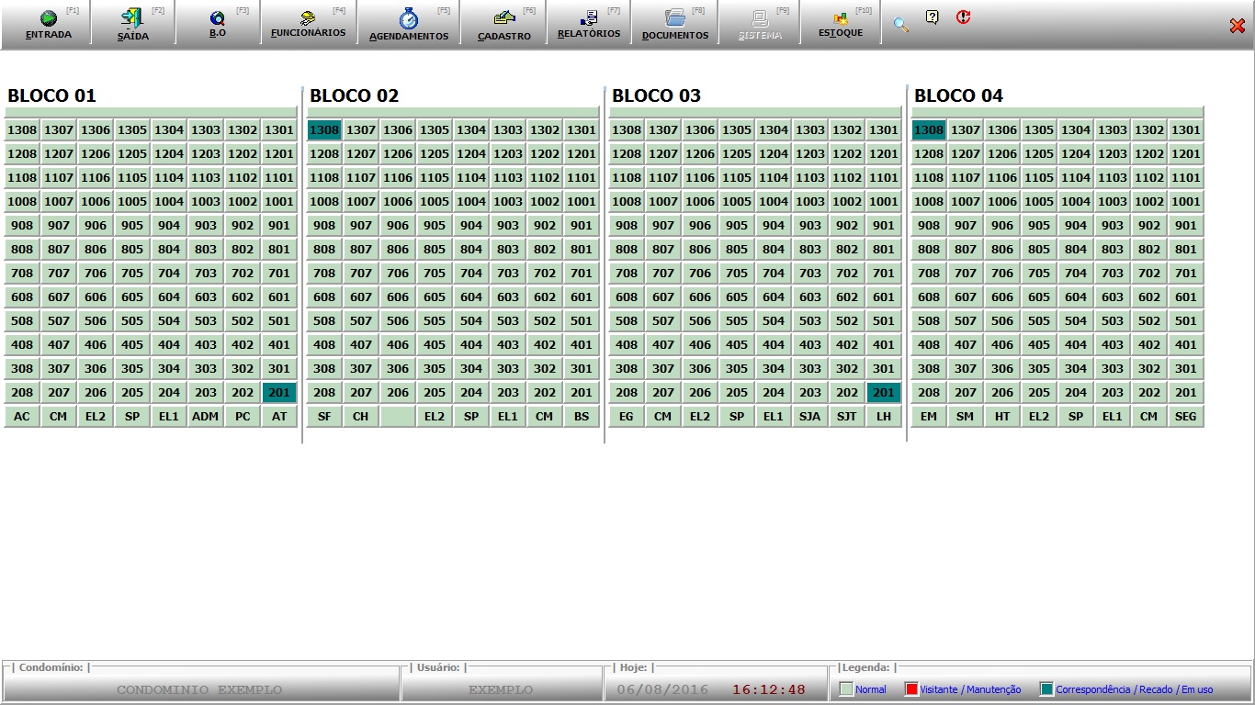
Task: Click the Saída exit icon
Action: click(132, 24)
